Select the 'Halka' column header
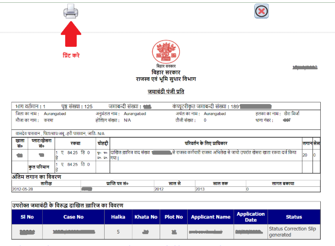 tap(118, 217)
